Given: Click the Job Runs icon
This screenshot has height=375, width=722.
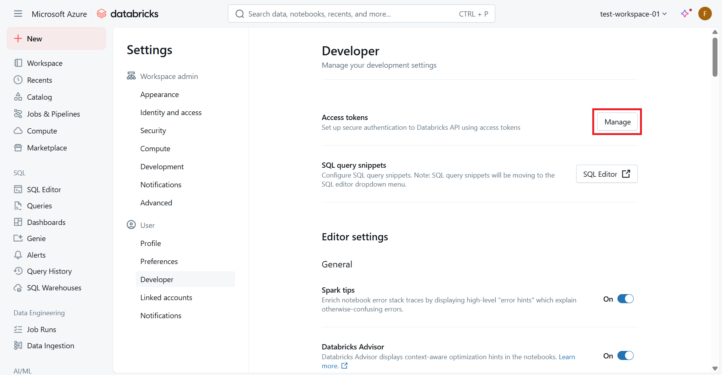Looking at the screenshot, I should (x=18, y=329).
